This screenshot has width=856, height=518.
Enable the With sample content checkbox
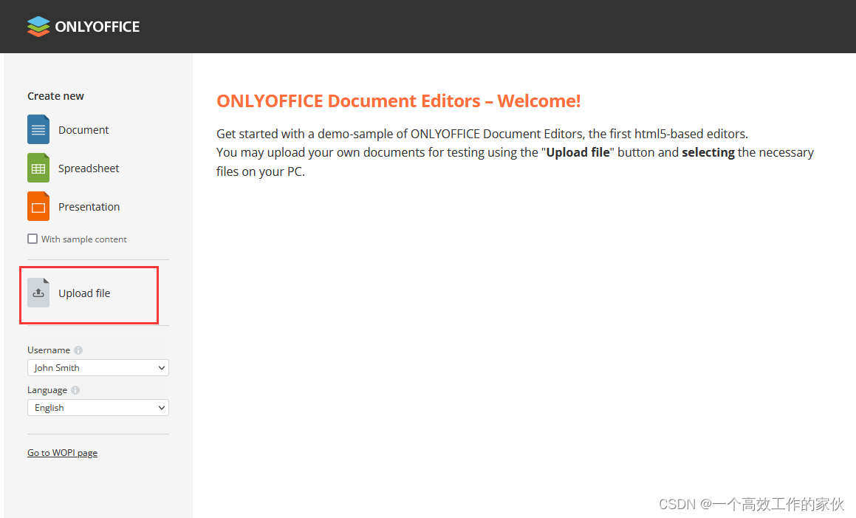(x=32, y=239)
